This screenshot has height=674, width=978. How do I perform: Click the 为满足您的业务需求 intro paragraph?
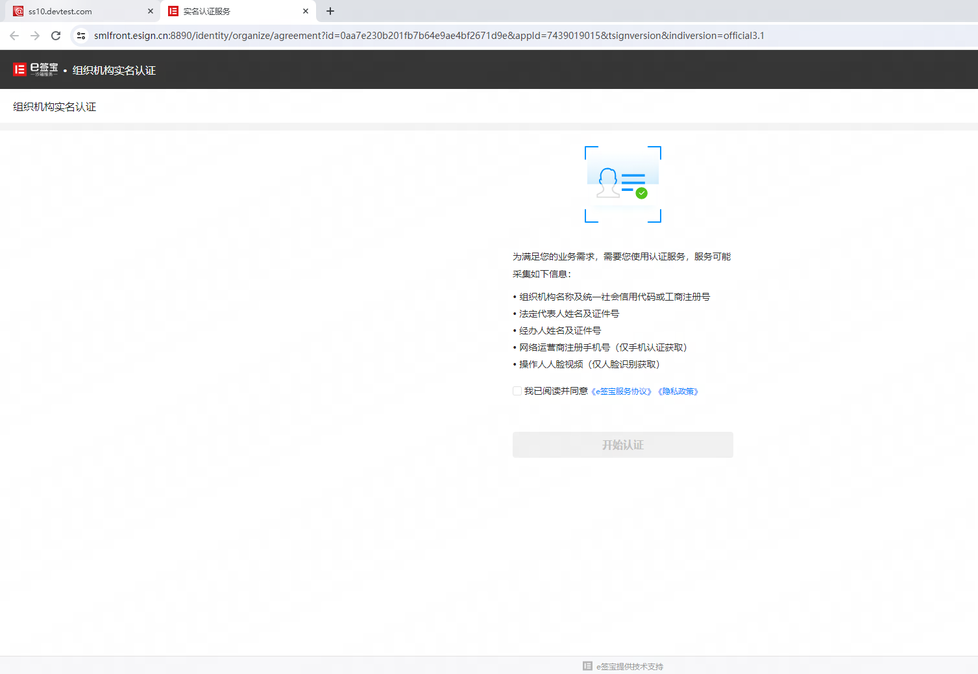pyautogui.click(x=622, y=265)
